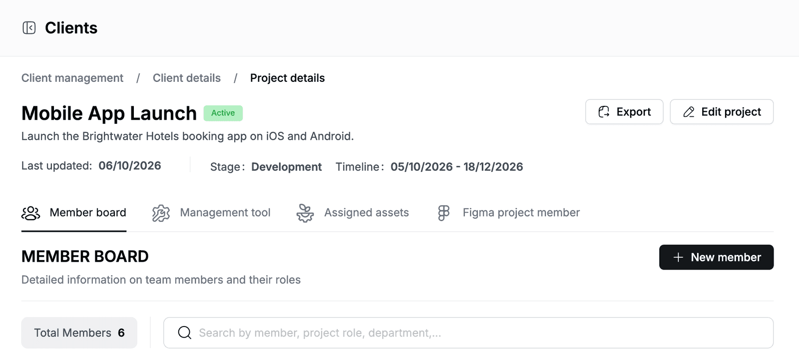Click the timeline 05/10/2026 - 18/12/2026
799x354 pixels.
457,167
